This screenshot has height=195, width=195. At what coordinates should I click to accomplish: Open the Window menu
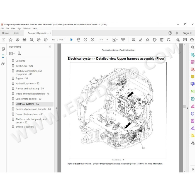[x=27, y=28]
